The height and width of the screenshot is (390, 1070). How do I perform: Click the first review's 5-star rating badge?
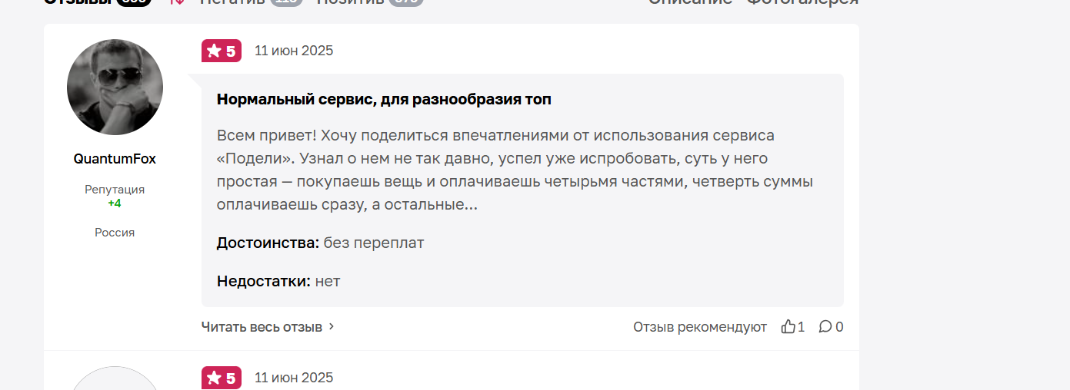click(222, 51)
